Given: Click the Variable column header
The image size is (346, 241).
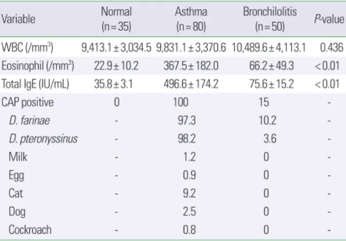Looking at the screenshot, I should 18,19.
